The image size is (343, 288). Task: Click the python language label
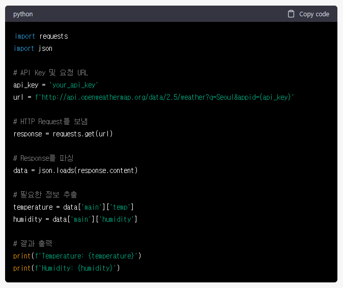(x=23, y=14)
